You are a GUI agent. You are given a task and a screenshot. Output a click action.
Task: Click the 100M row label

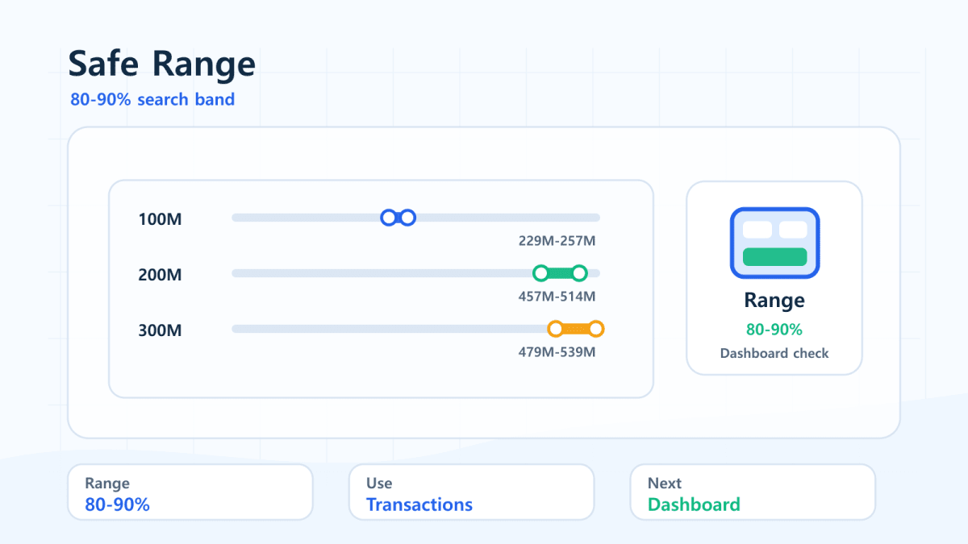coord(160,219)
